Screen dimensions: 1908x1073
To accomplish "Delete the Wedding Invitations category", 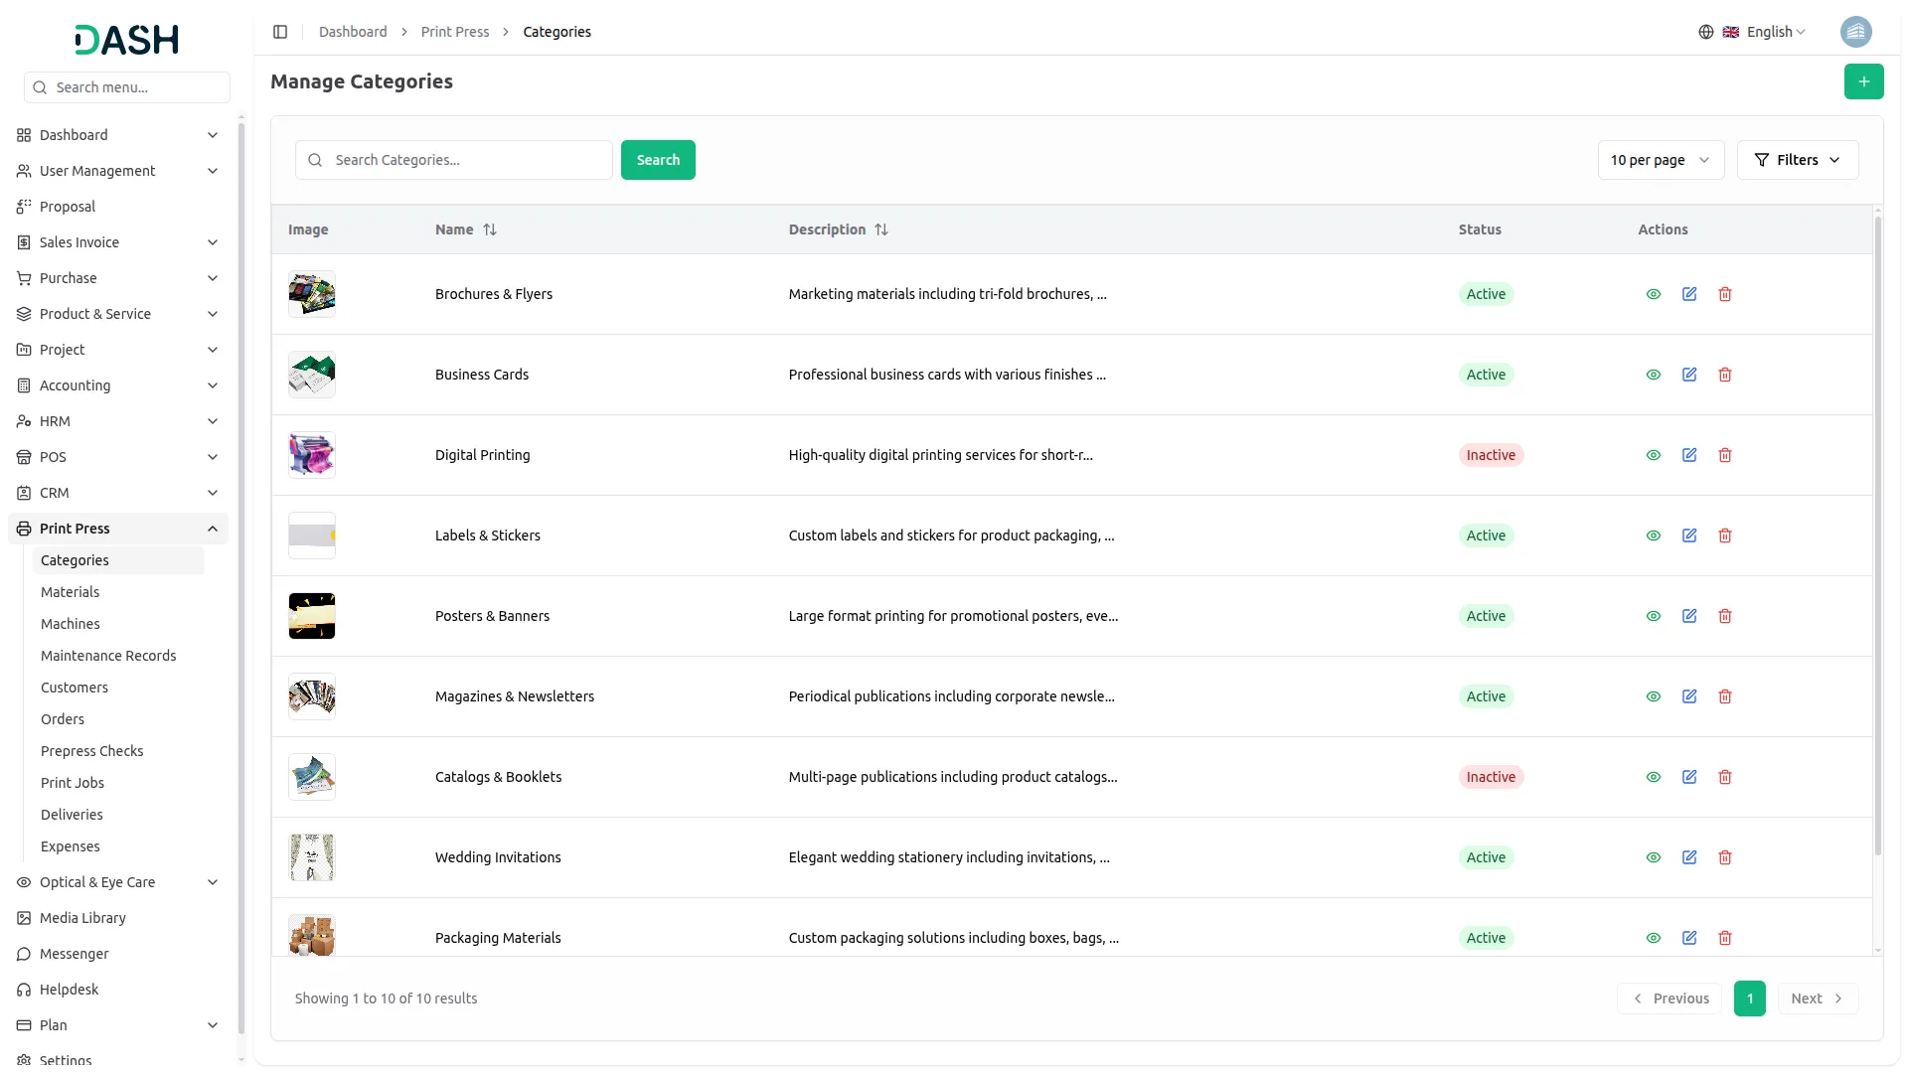I will [x=1724, y=857].
